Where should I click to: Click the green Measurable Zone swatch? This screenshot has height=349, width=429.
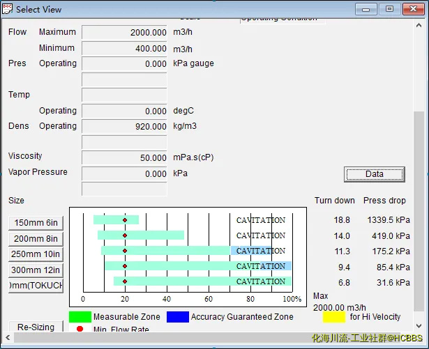pyautogui.click(x=80, y=317)
